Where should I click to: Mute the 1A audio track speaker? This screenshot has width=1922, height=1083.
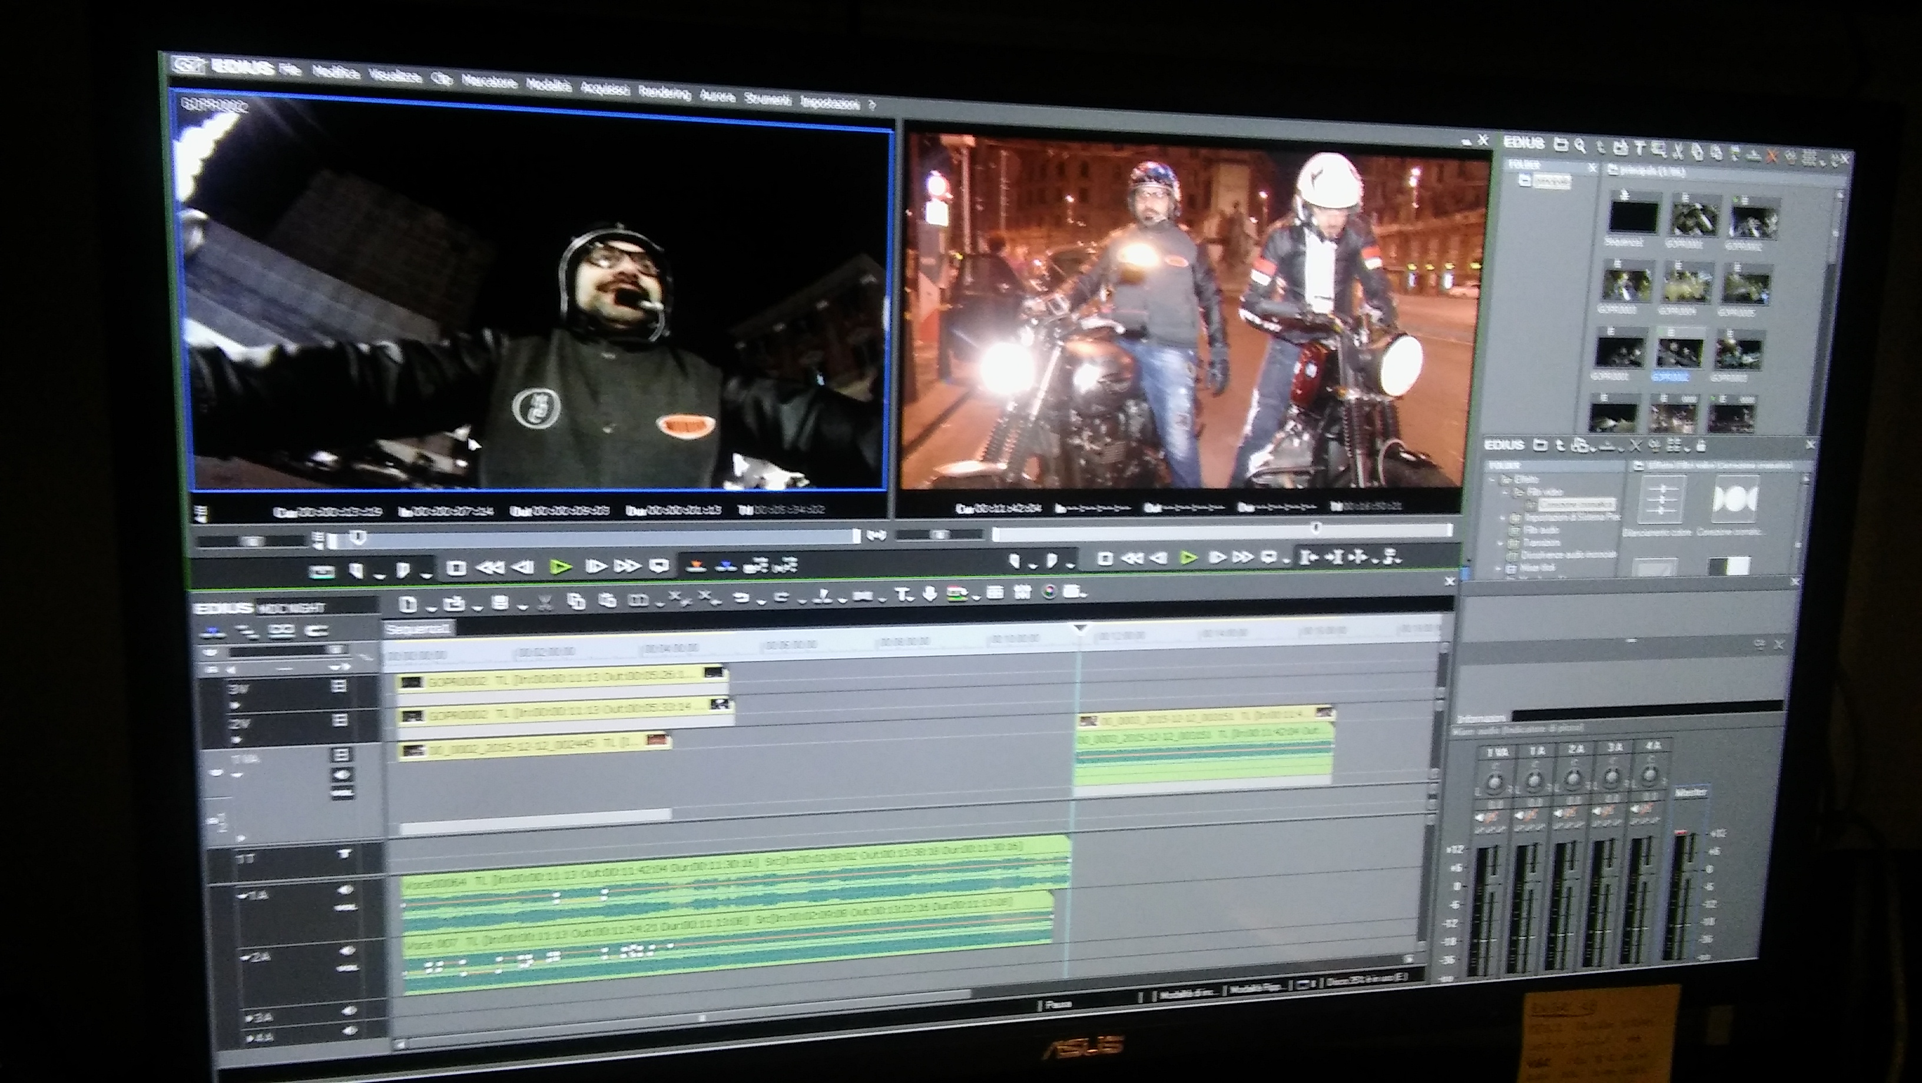click(x=346, y=890)
